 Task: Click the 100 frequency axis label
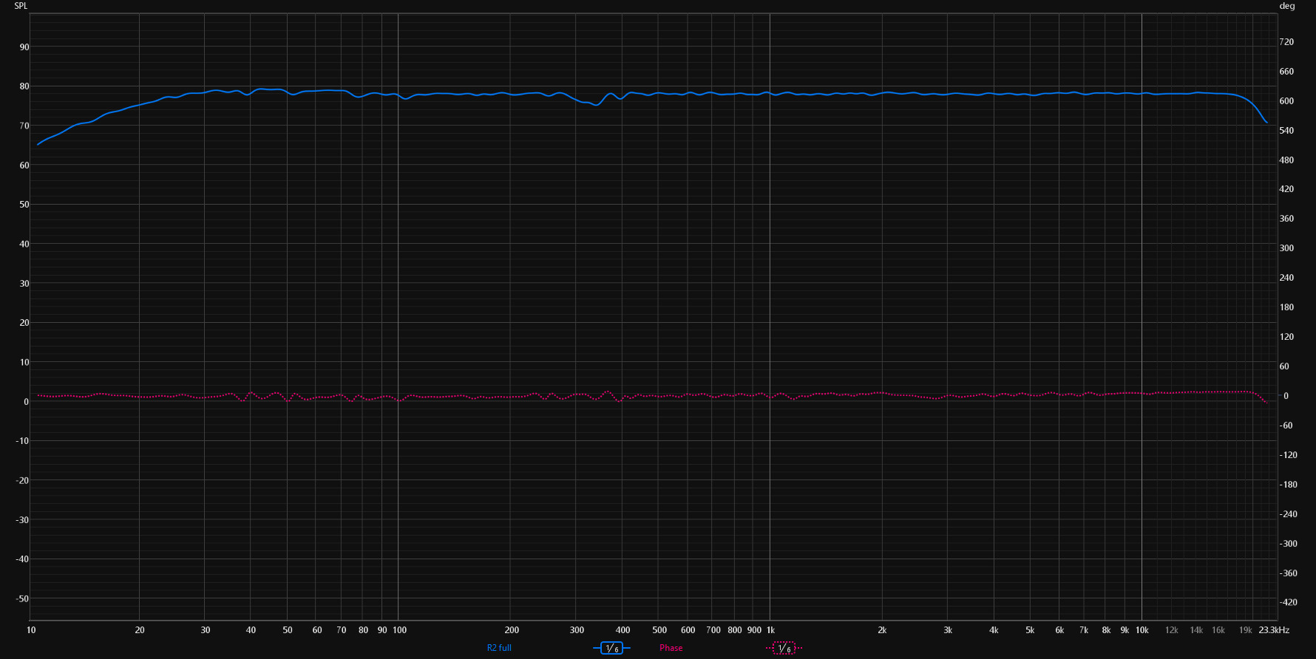(x=399, y=630)
